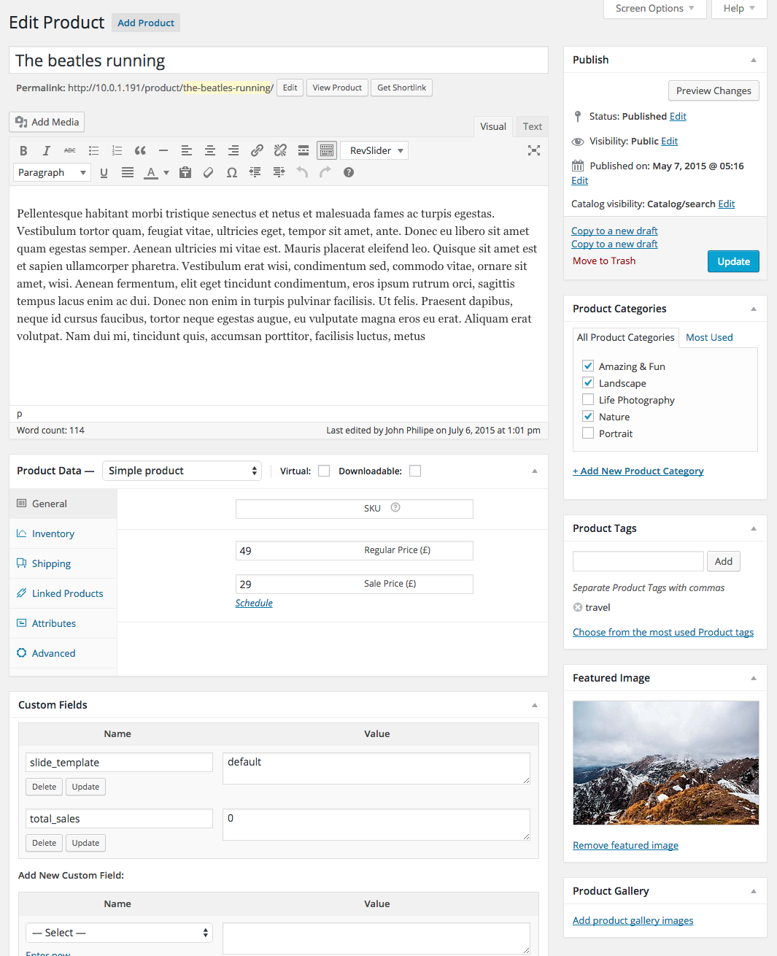Expand the RevSlider dropdown
Image resolution: width=777 pixels, height=956 pixels.
point(374,150)
